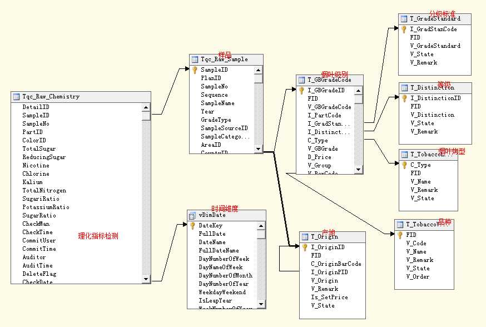Viewport: 486px width, 327px height.
Task: Select D_Price column in T_GBGradeCode
Action: click(x=325, y=157)
